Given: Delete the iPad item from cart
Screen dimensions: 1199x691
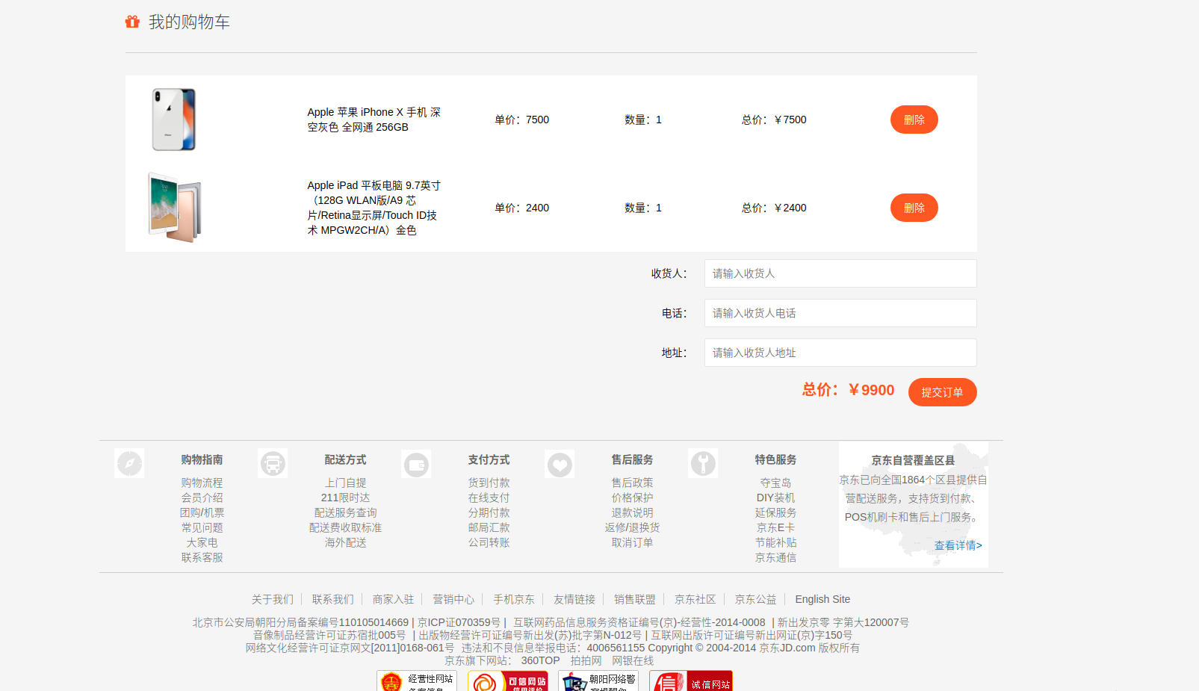Looking at the screenshot, I should (x=914, y=208).
